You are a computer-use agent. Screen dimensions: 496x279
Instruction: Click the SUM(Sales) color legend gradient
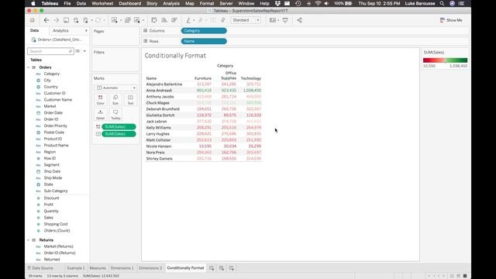pos(445,60)
